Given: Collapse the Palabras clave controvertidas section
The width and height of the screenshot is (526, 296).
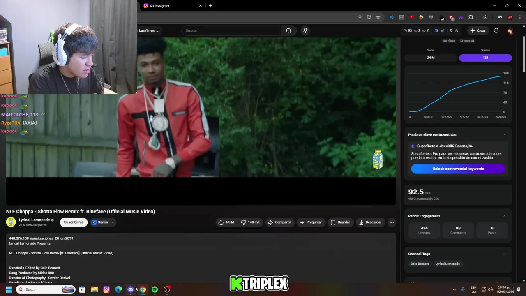Looking at the screenshot, I should click(505, 135).
